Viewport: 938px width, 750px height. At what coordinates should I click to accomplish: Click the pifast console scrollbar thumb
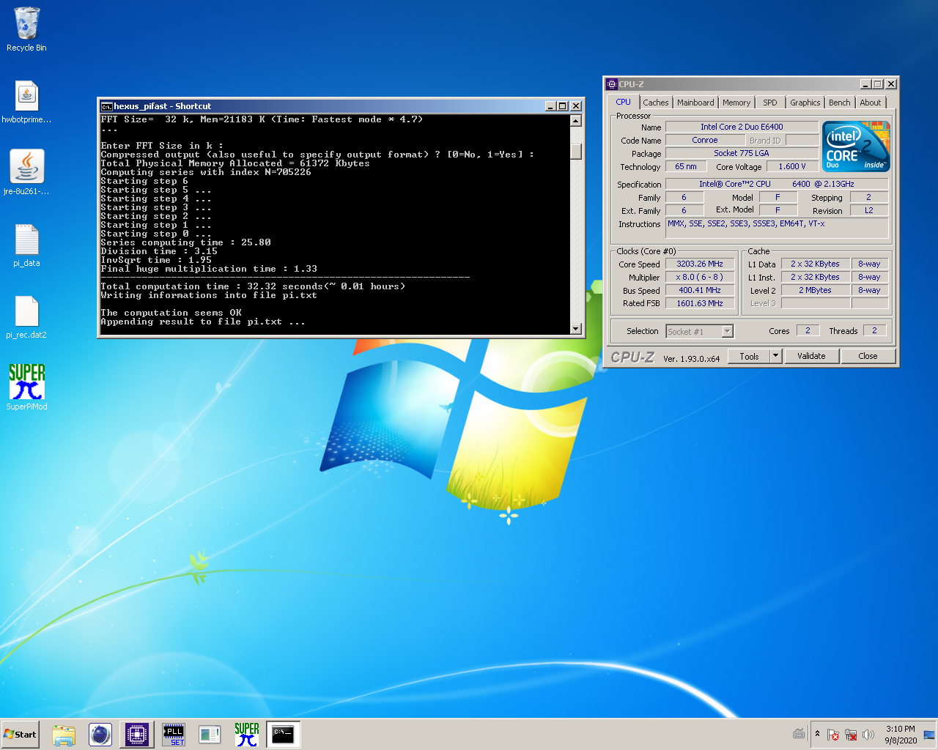(x=576, y=151)
